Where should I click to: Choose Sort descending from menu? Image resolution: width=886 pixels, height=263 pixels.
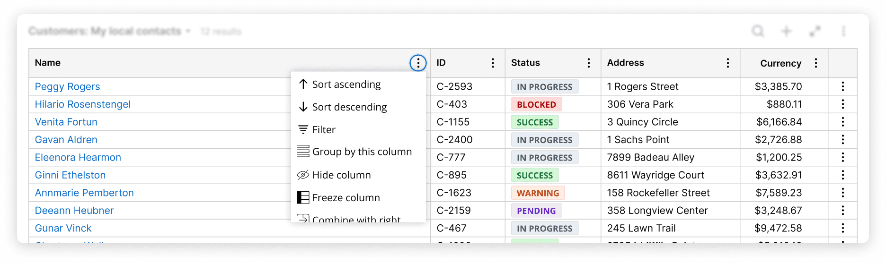[358, 107]
